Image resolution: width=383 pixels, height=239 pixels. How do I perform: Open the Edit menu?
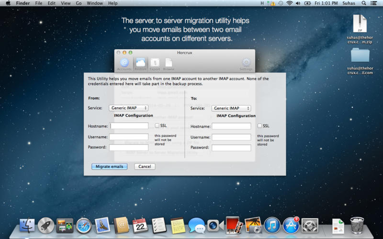click(x=52, y=3)
